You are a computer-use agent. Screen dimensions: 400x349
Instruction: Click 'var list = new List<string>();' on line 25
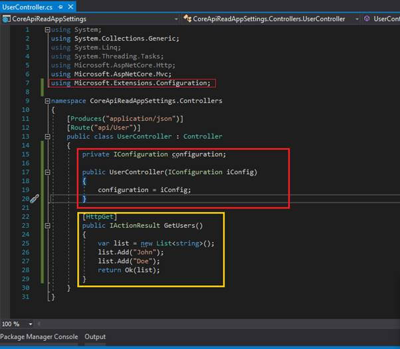click(156, 243)
